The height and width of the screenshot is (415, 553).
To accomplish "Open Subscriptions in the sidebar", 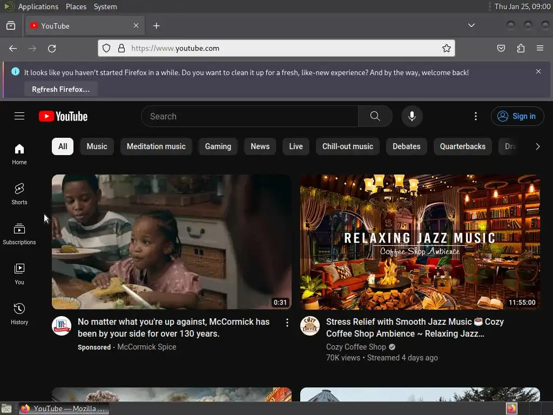I will [19, 235].
